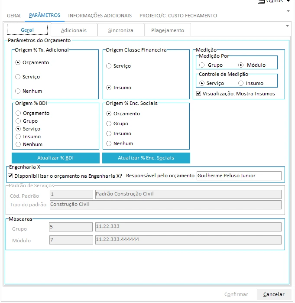295x303 pixels.
Task: Expand the main tab strip overflow arrow
Action: click(x=288, y=11)
